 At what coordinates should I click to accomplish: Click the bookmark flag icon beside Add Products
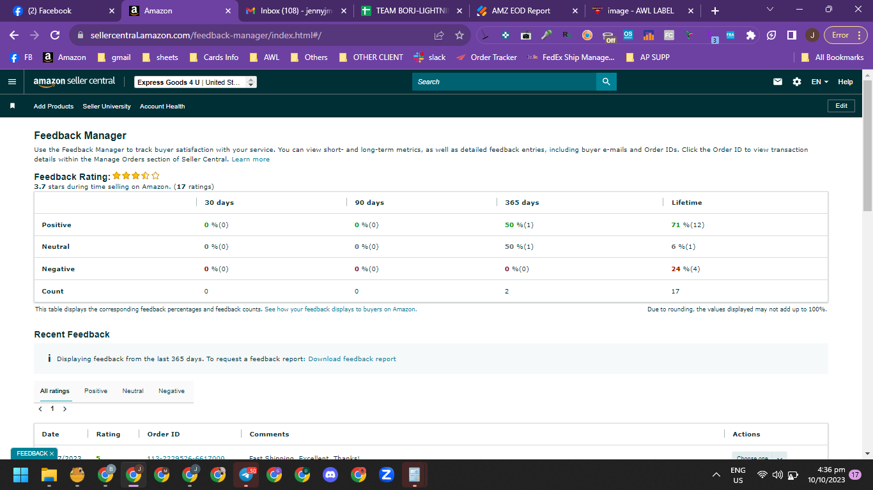[x=12, y=106]
